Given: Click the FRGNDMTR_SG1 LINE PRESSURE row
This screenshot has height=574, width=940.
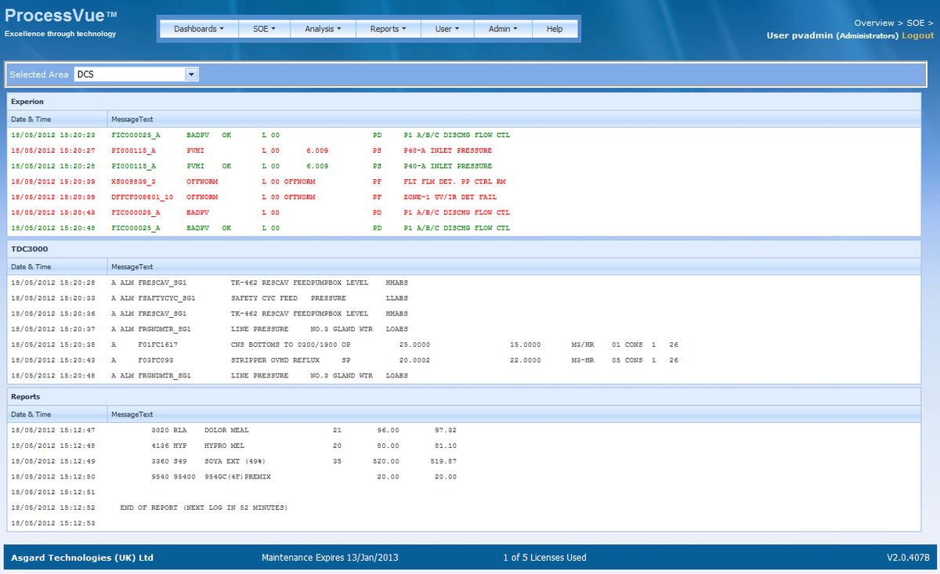Looking at the screenshot, I should click(313, 329).
